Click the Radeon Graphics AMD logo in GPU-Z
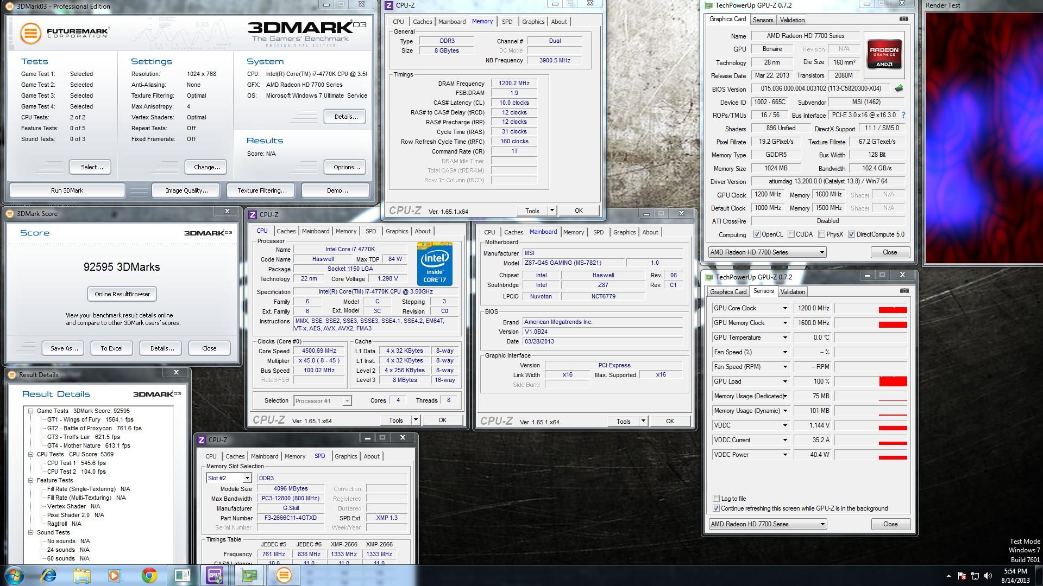This screenshot has width=1043, height=586. [884, 55]
